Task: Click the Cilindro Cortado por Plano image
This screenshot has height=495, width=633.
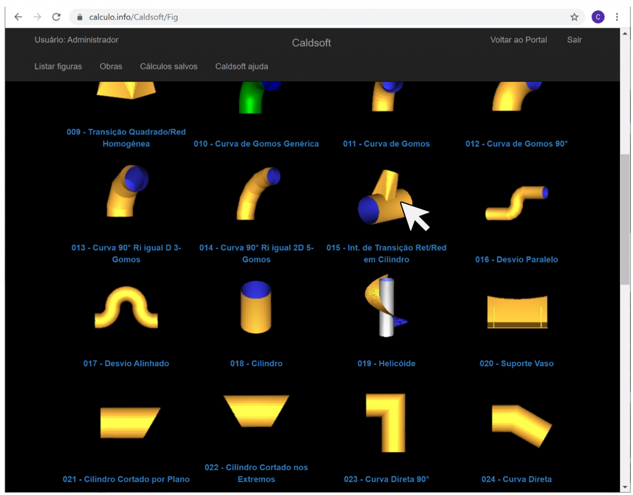Action: (x=129, y=422)
